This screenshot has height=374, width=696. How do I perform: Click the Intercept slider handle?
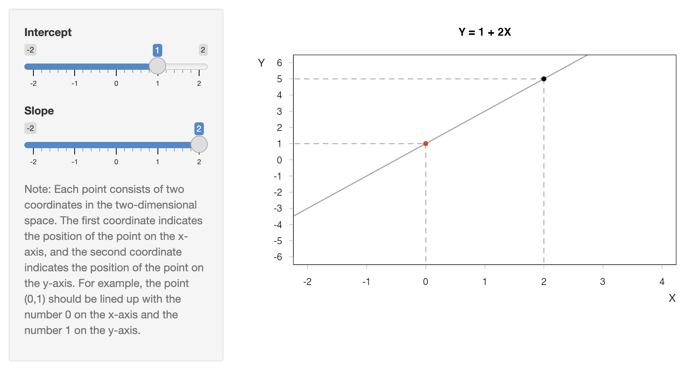click(158, 66)
